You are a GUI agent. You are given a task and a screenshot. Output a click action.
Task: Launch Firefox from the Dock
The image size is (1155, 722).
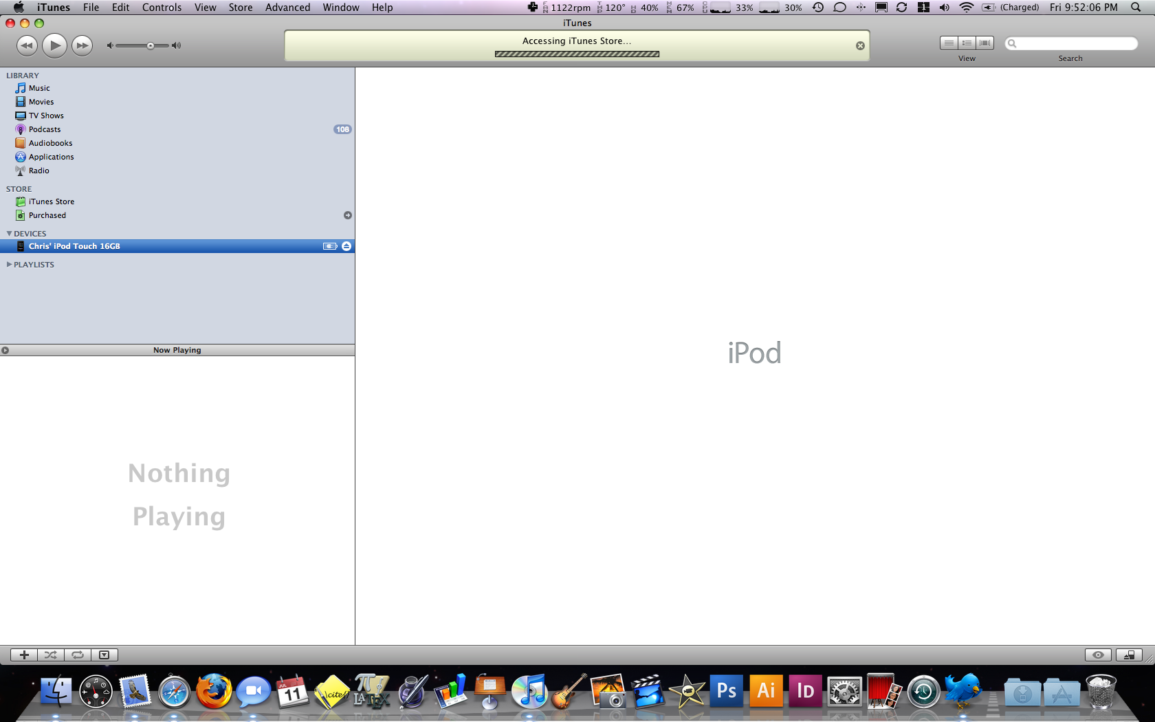click(214, 691)
